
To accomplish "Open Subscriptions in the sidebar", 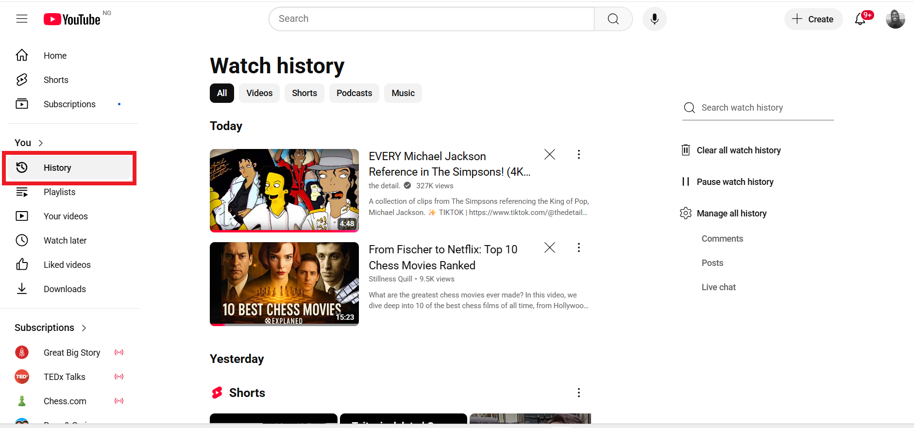I will (69, 104).
